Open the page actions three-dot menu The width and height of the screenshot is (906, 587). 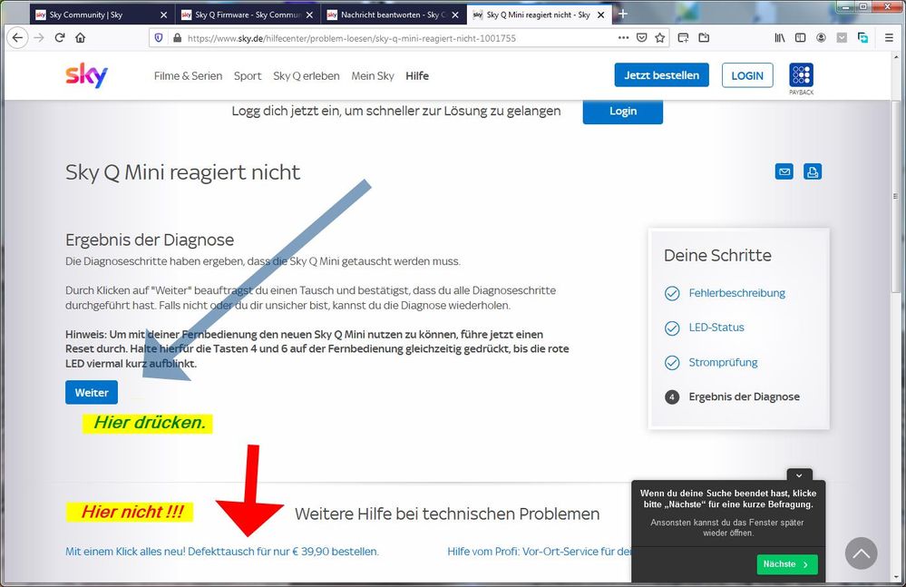pos(623,37)
